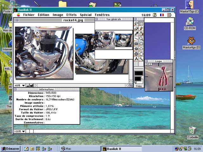The height and width of the screenshot is (152, 203).
Task: Click the vertical scroll down arrow
Action: click(x=131, y=82)
